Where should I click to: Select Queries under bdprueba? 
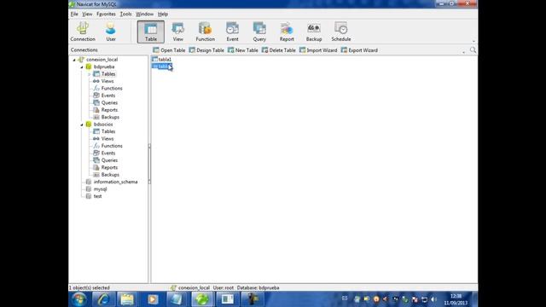coord(109,102)
